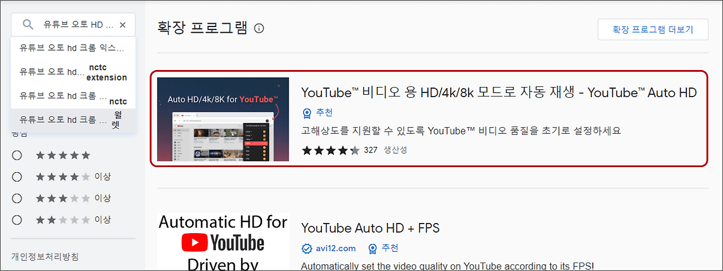Click the info icon beside 확장 프로그램
Viewport: 723px width, 271px height.
[259, 28]
